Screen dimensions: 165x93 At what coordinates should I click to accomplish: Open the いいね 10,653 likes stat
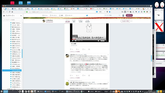click(x=87, y=21)
